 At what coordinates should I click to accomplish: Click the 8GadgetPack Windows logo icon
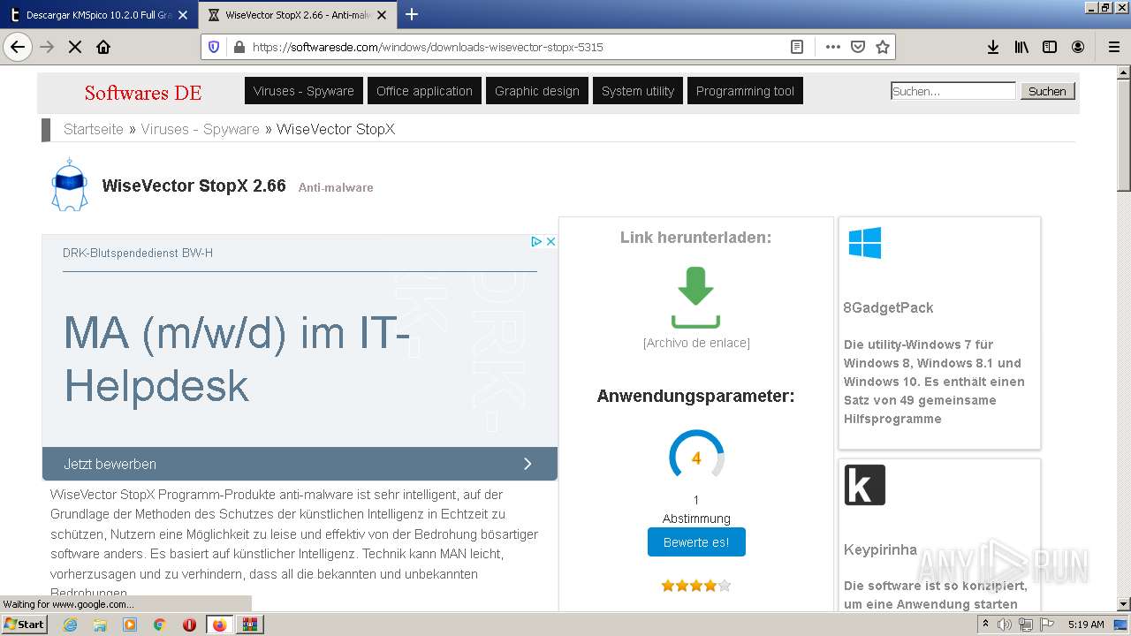point(865,243)
